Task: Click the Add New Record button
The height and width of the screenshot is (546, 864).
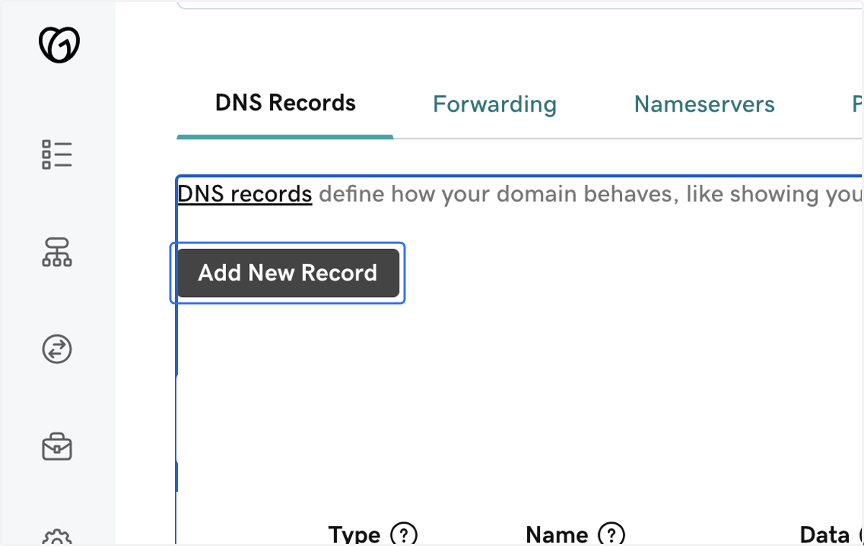Action: click(x=288, y=273)
